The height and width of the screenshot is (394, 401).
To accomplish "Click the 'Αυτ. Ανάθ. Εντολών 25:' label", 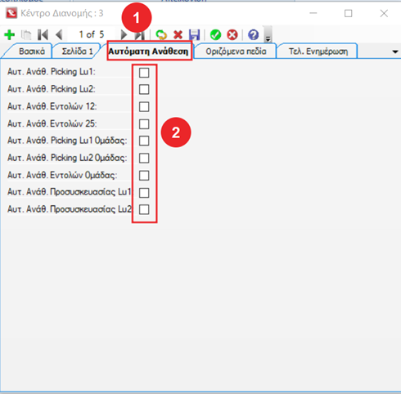I will pos(52,123).
